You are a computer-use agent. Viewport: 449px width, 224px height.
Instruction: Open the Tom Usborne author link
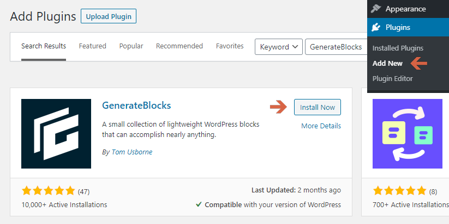pyautogui.click(x=132, y=152)
